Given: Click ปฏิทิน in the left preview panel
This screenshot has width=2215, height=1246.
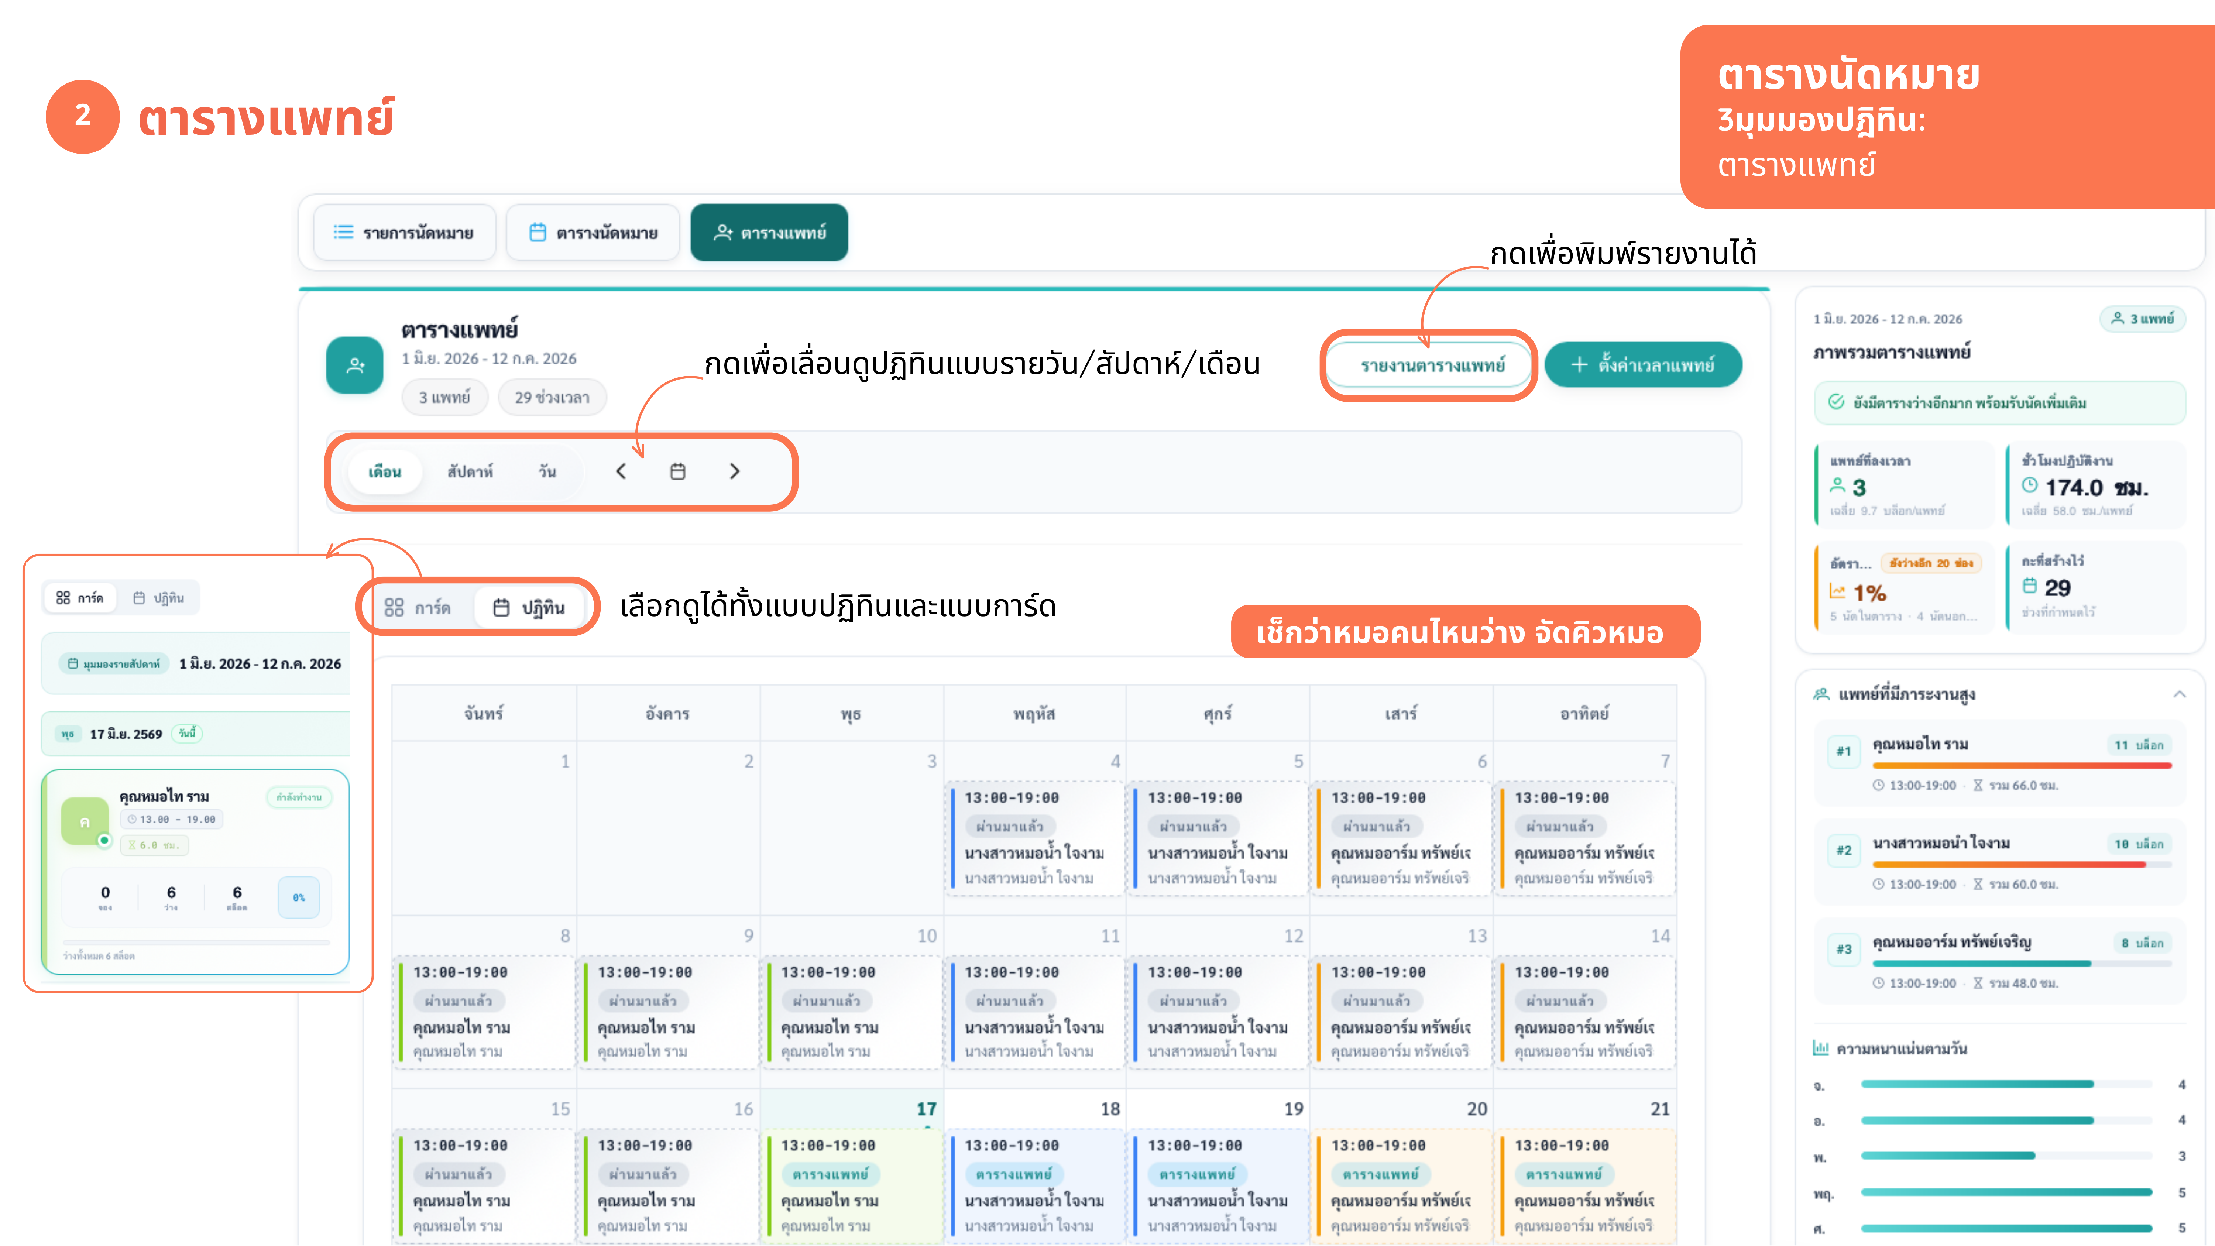Looking at the screenshot, I should click(159, 598).
